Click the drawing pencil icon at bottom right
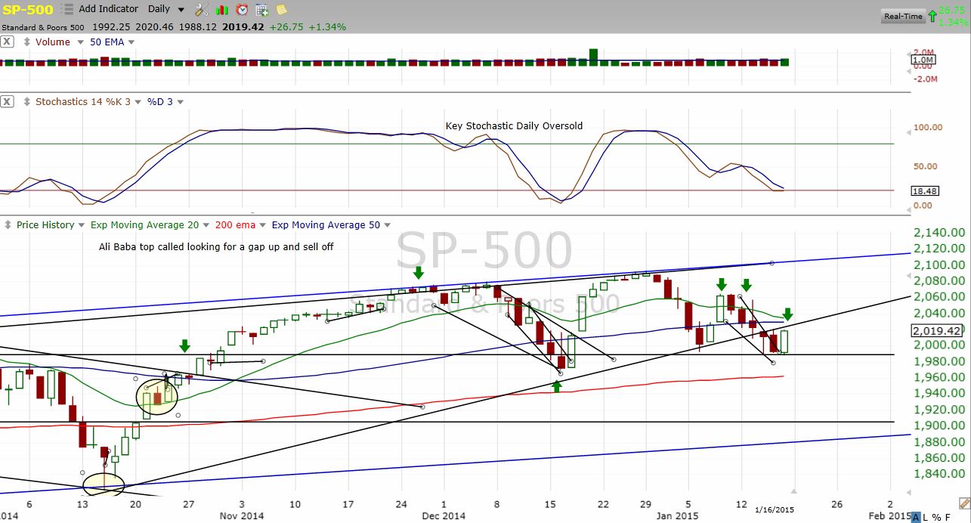 point(963,503)
